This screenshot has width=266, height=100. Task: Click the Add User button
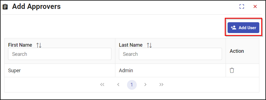(243, 27)
